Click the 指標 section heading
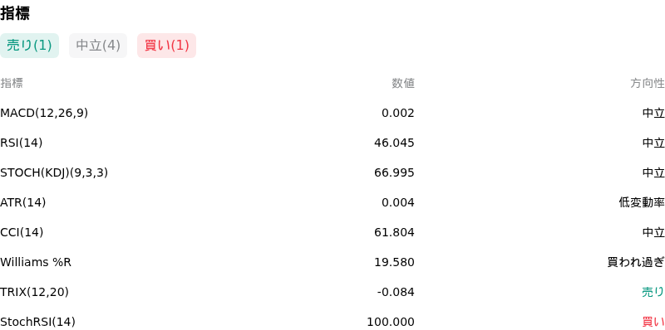 point(15,13)
